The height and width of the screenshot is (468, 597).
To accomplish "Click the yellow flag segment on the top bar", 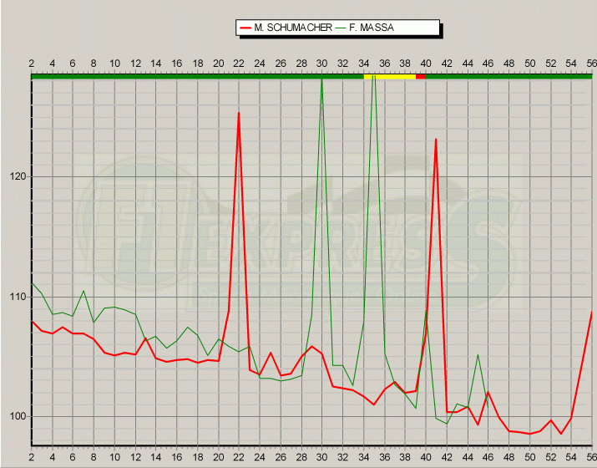I will coord(389,76).
